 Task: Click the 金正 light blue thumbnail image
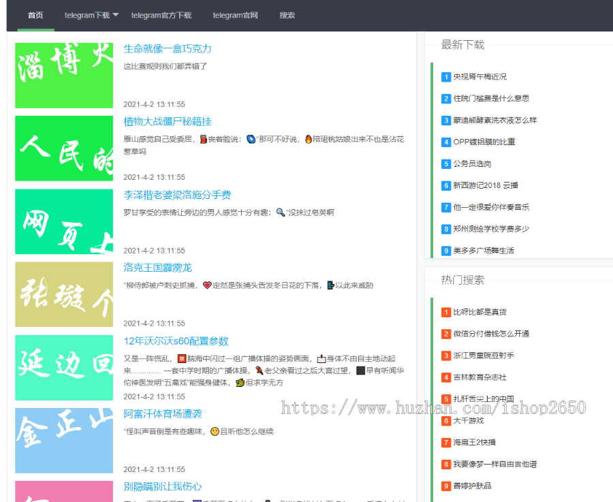click(x=64, y=441)
